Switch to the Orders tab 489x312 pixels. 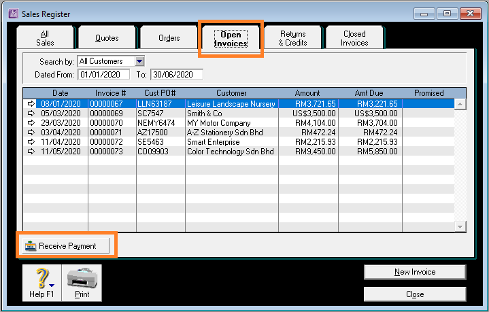click(x=169, y=38)
